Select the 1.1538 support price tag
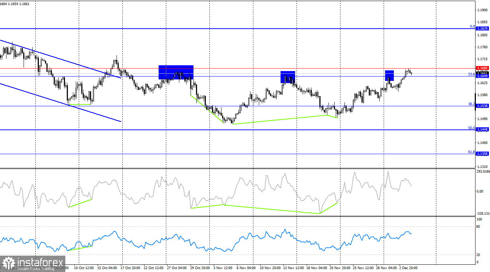 coord(483,106)
